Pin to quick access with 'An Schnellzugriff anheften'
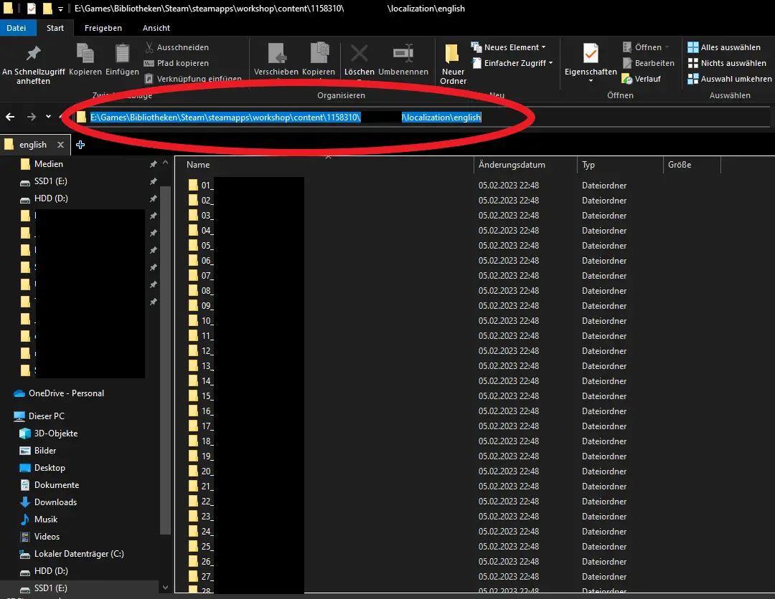 tap(33, 64)
